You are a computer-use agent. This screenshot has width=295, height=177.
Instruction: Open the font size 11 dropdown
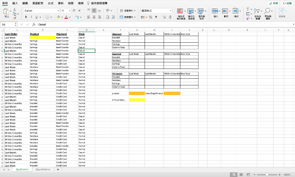pos(70,11)
